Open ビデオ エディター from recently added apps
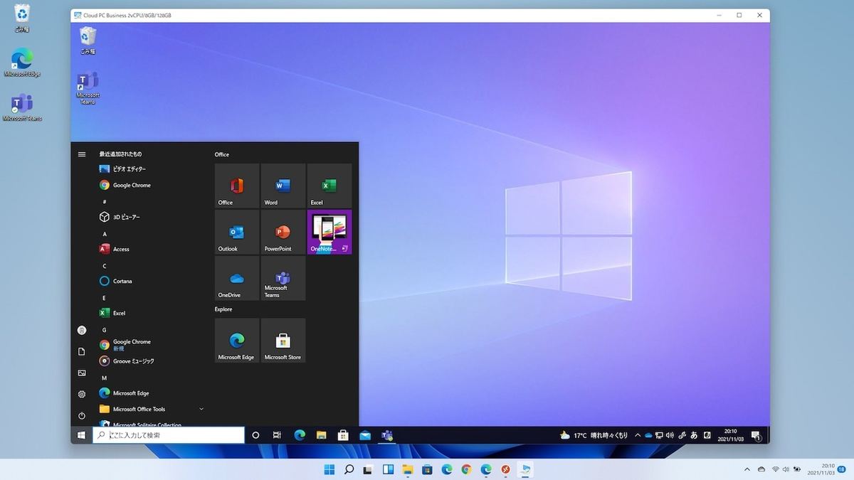 click(x=153, y=169)
